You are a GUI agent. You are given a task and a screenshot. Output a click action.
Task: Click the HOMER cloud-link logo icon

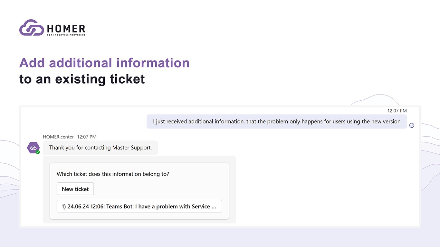32,28
